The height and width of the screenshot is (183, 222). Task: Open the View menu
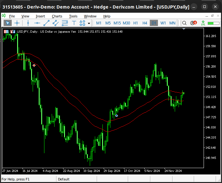(25, 16)
